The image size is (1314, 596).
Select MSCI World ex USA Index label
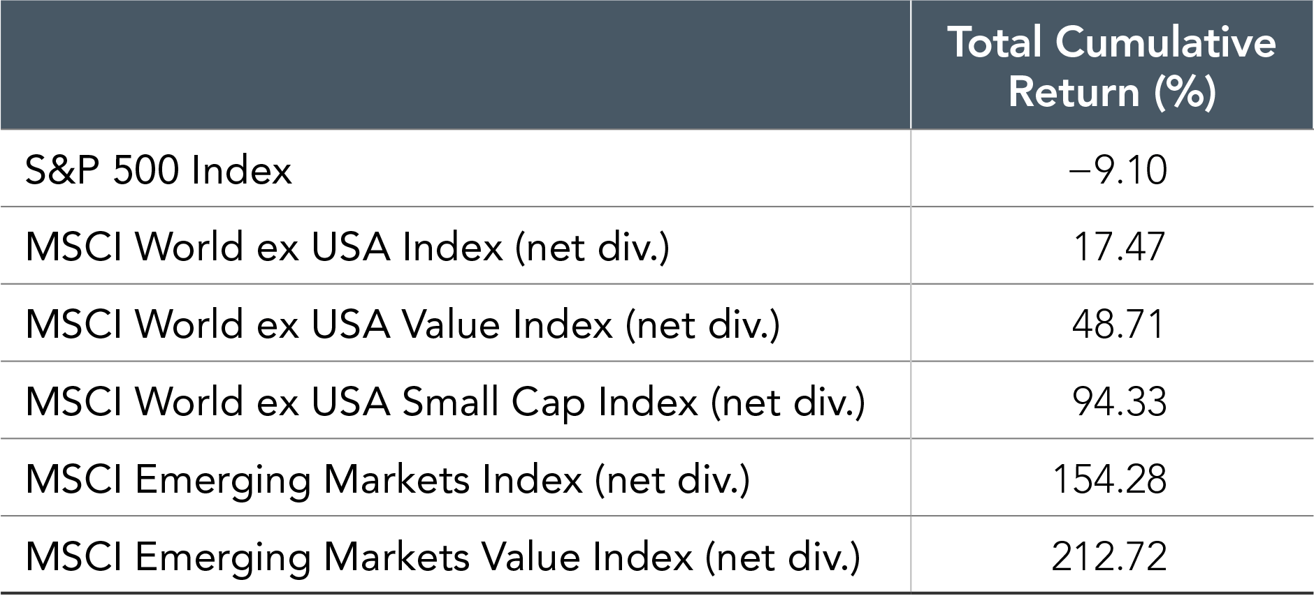(347, 247)
